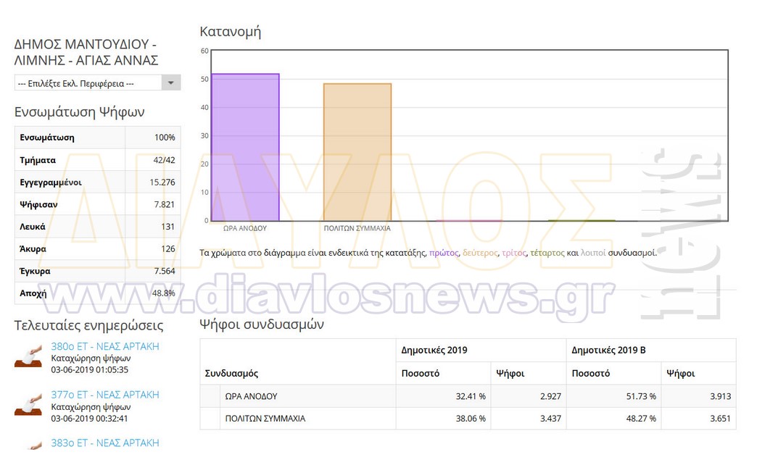Open the 380ο ΕΤ - ΝΕΑΣ ΑΡΤΑΚΗ link
Image resolution: width=757 pixels, height=457 pixels.
point(104,346)
